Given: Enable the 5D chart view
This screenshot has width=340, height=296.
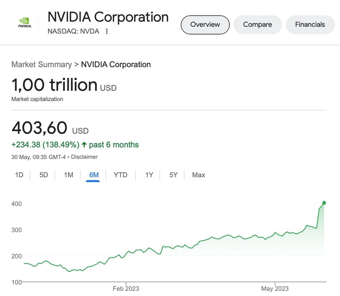Looking at the screenshot, I should click(43, 175).
